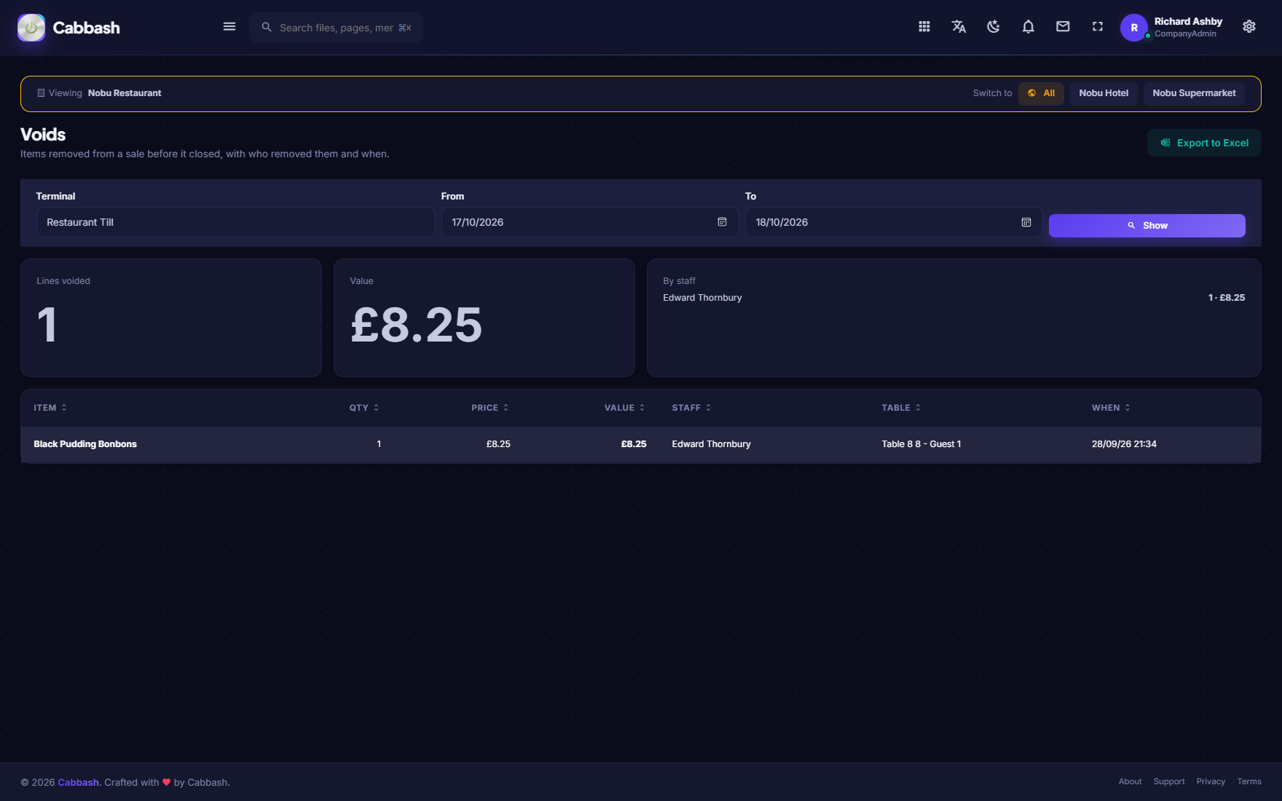The height and width of the screenshot is (801, 1282).
Task: Click Richard Ashby's avatar
Action: point(1134,28)
